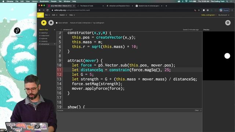Place cursor after 25 on line 11
The image size is (235, 132).
[169, 70]
